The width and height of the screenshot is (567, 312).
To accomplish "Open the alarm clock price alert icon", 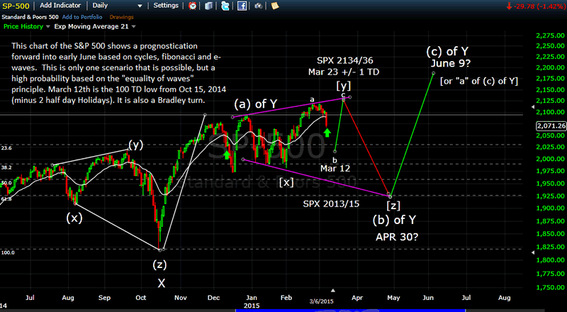I will tap(193, 6).
